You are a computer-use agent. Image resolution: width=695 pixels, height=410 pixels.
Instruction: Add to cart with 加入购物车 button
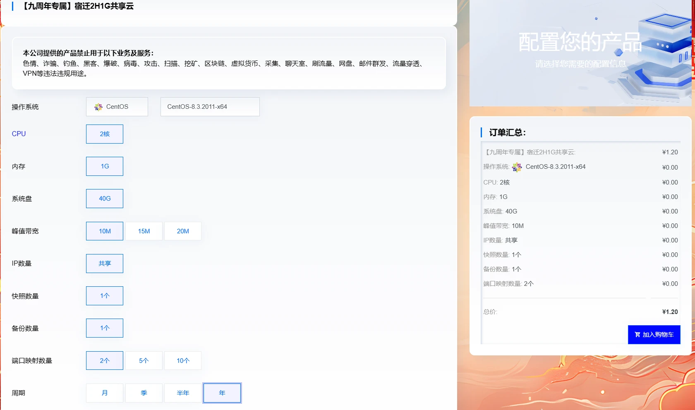click(654, 335)
